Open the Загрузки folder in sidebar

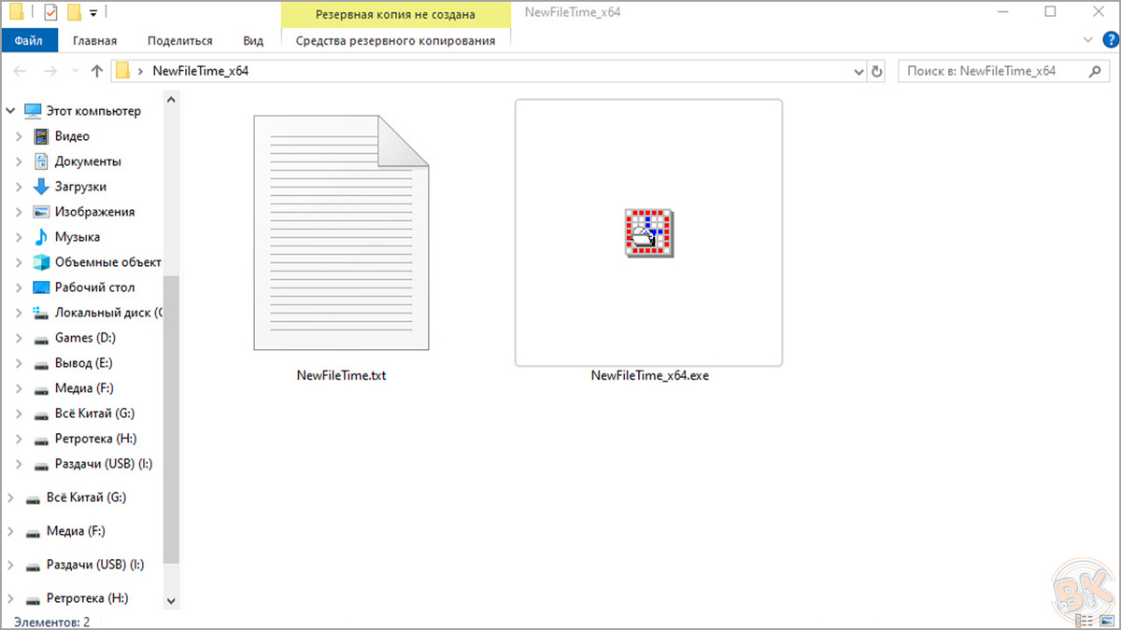80,187
